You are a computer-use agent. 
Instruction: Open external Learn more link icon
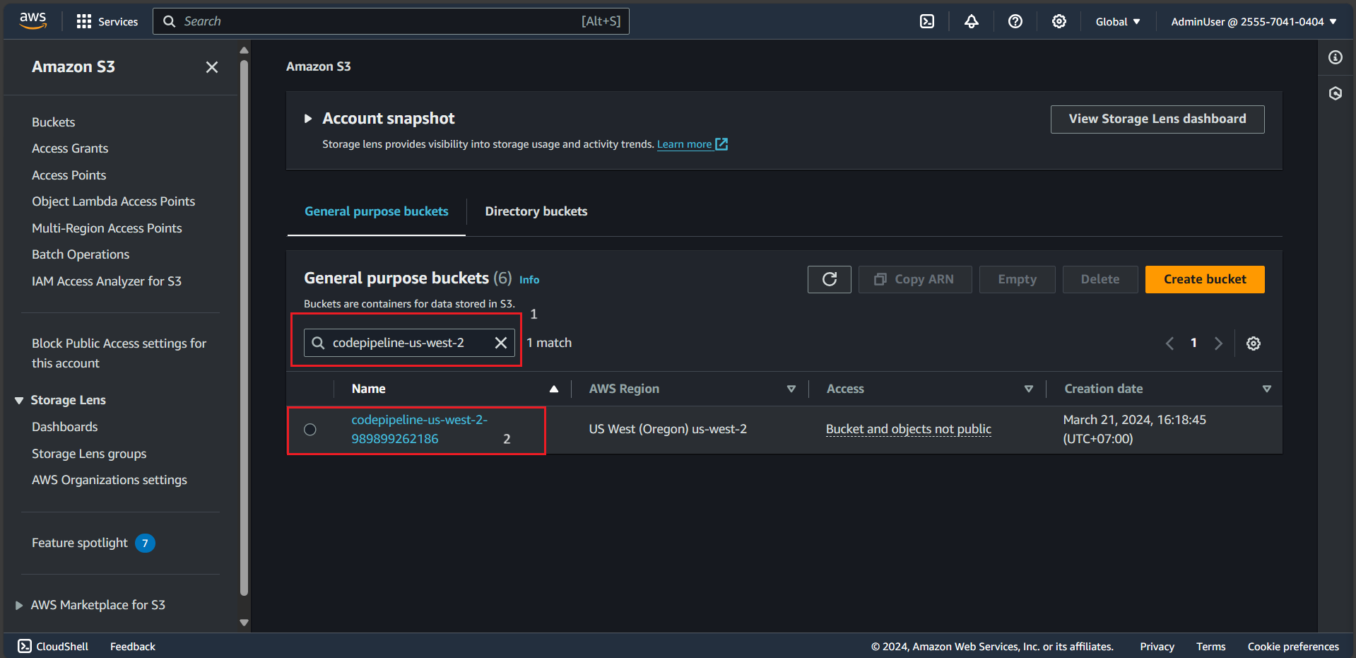click(721, 144)
